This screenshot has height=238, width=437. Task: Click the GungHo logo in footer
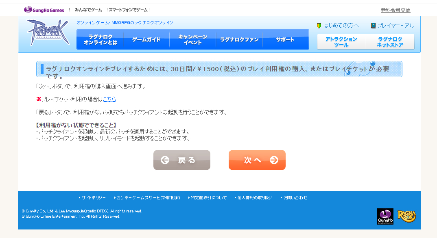[x=385, y=216]
